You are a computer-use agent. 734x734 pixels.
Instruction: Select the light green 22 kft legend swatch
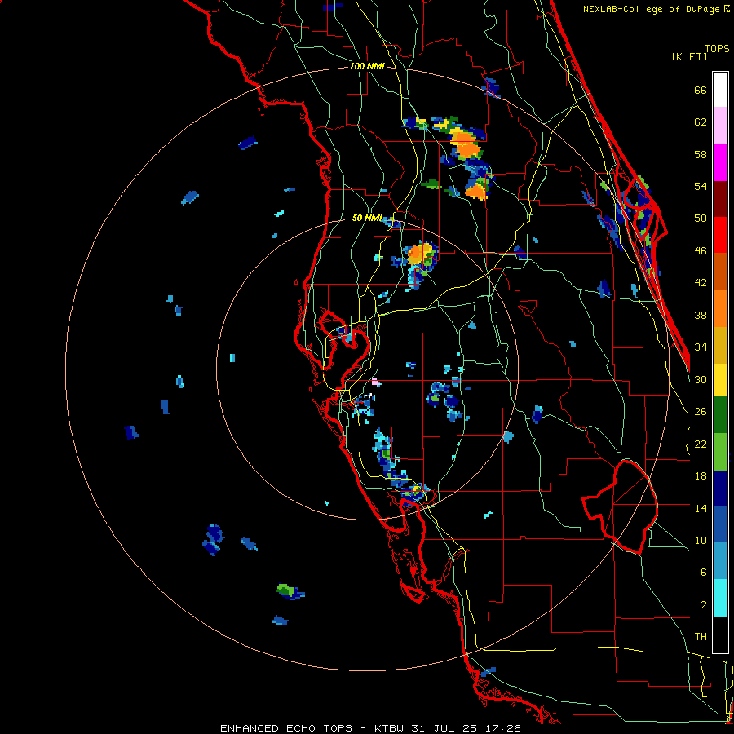[x=720, y=452]
